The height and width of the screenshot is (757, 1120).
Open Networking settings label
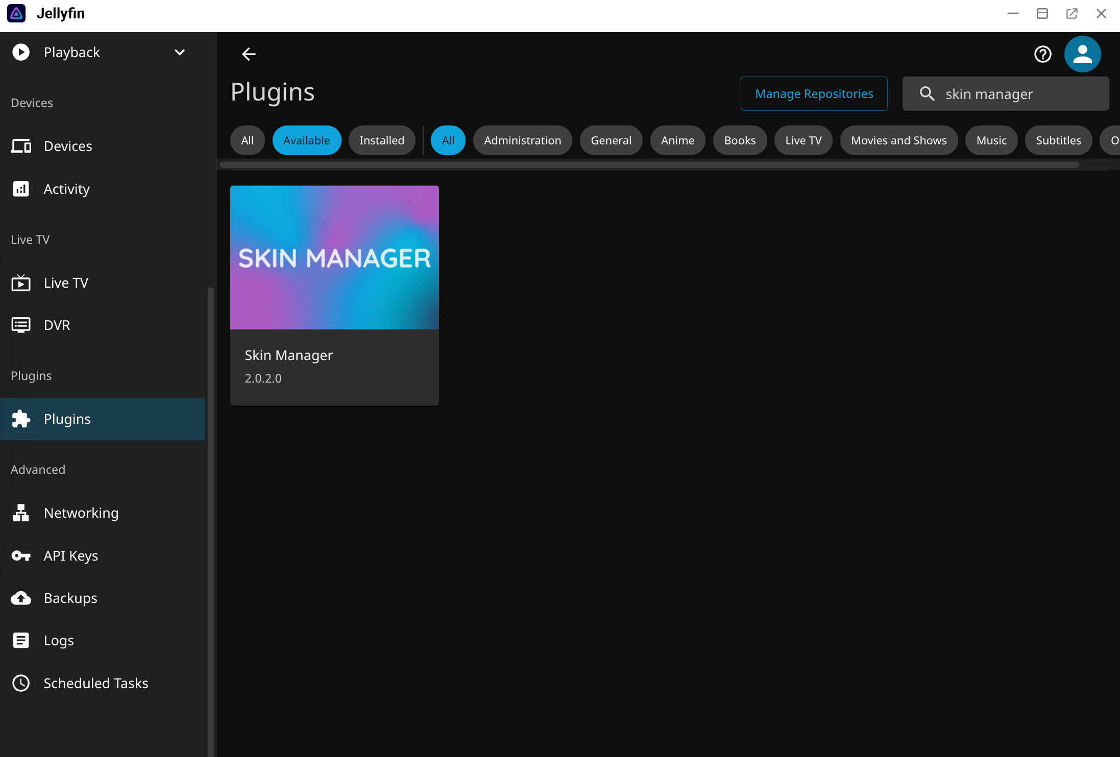(x=81, y=513)
